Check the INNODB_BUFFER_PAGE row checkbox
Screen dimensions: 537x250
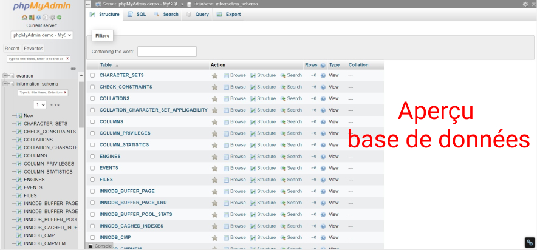[92, 191]
